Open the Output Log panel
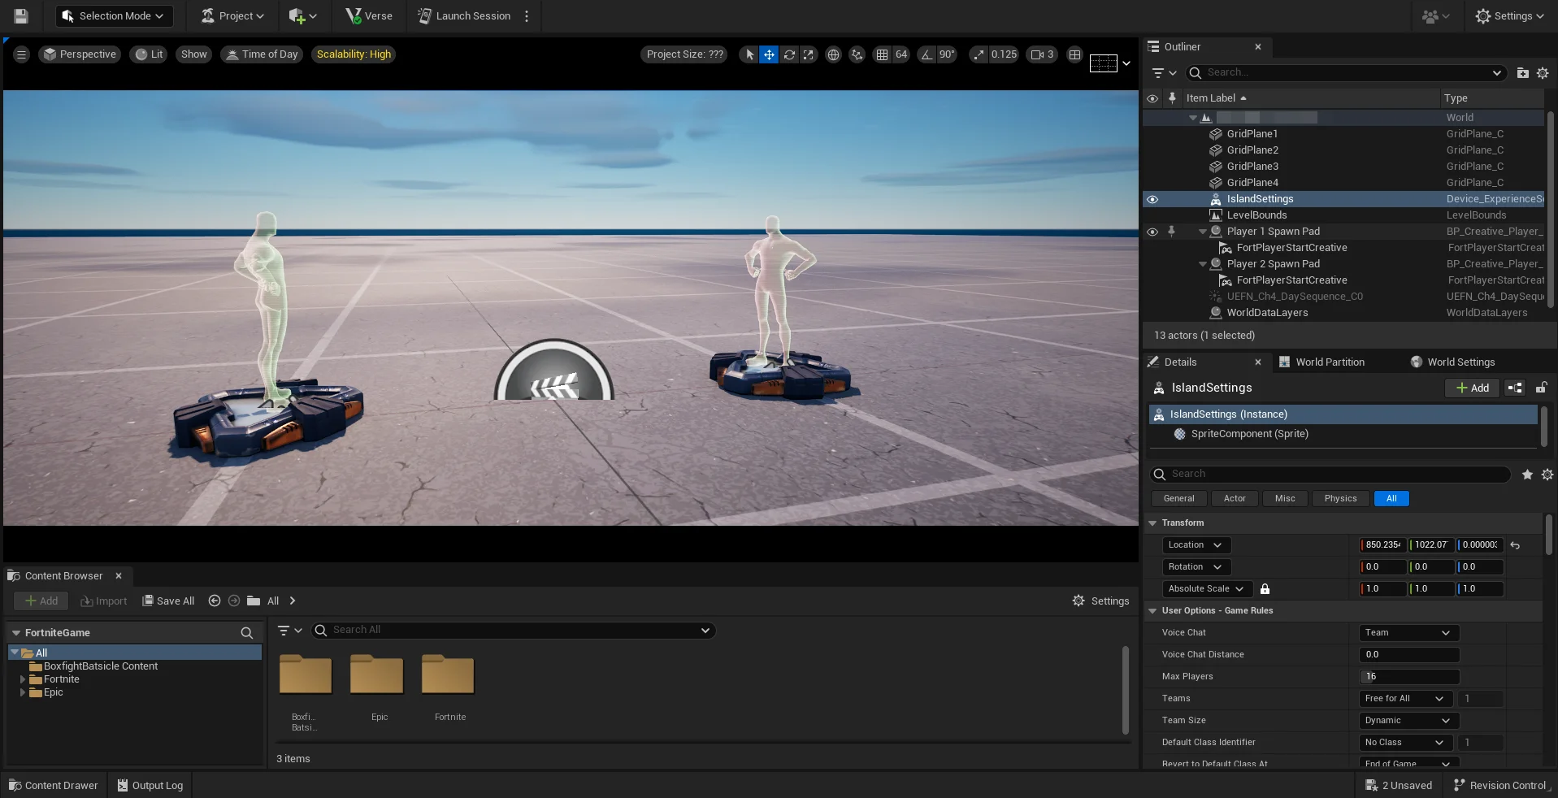 point(150,786)
